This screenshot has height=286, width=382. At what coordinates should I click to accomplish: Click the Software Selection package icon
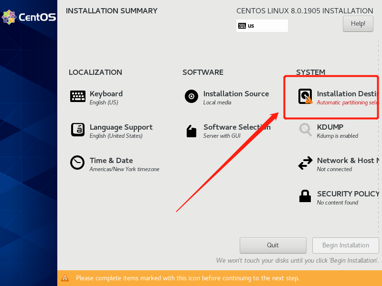tap(191, 132)
